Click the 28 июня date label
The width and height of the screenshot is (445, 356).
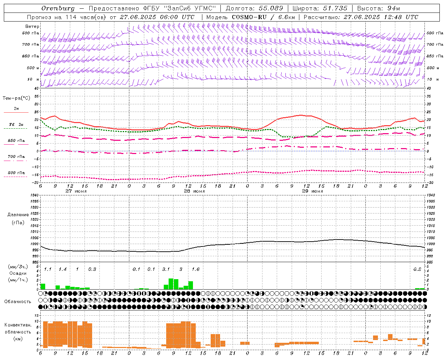tap(194, 191)
